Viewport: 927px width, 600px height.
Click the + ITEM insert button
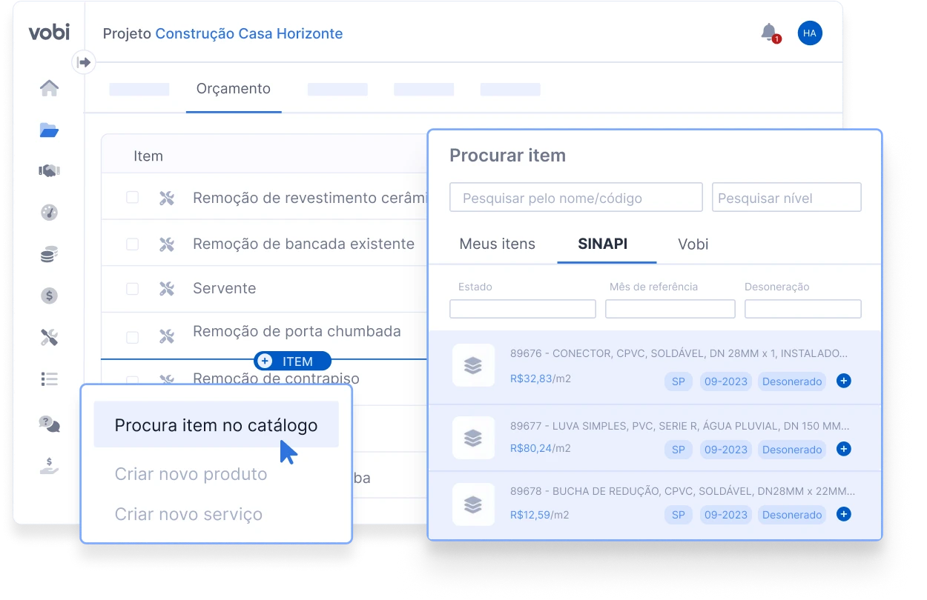[x=292, y=361]
